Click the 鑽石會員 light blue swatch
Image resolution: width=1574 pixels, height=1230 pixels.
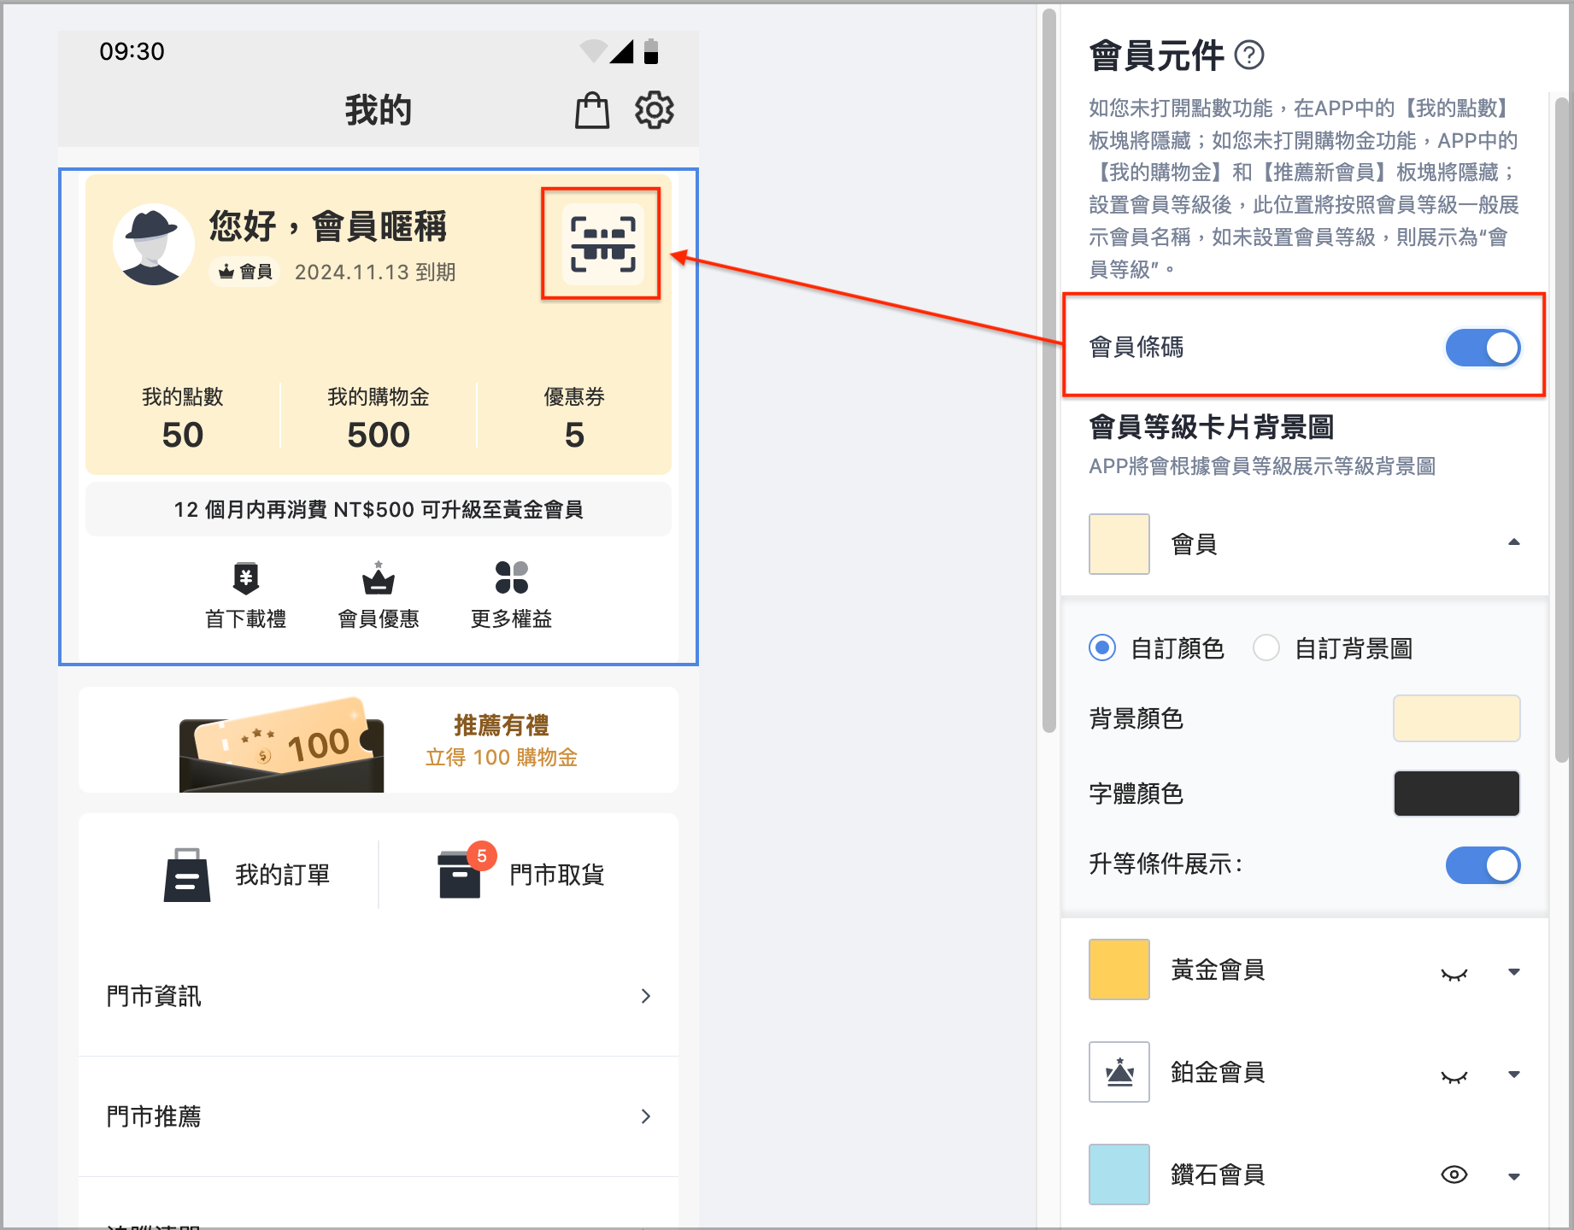coord(1119,1174)
